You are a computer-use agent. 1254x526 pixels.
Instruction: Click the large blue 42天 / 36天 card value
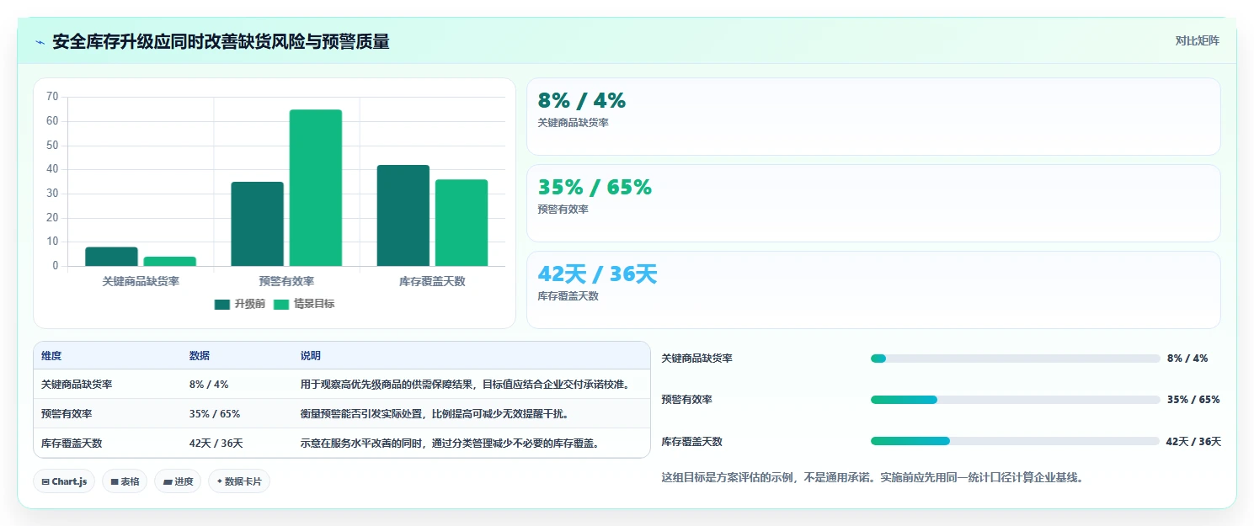pos(597,274)
